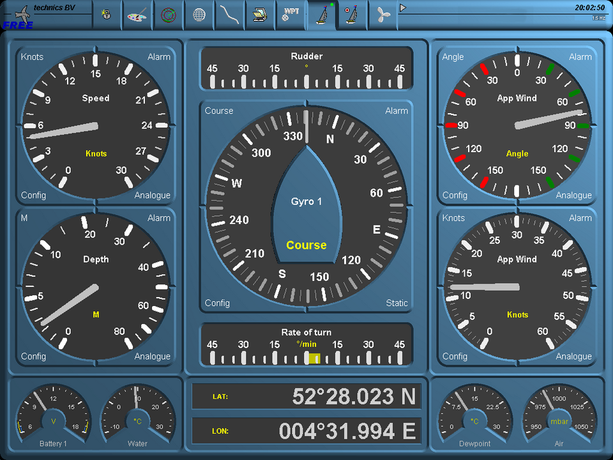613x460 pixels.
Task: Click the Water temperature gauge
Action: [138, 415]
